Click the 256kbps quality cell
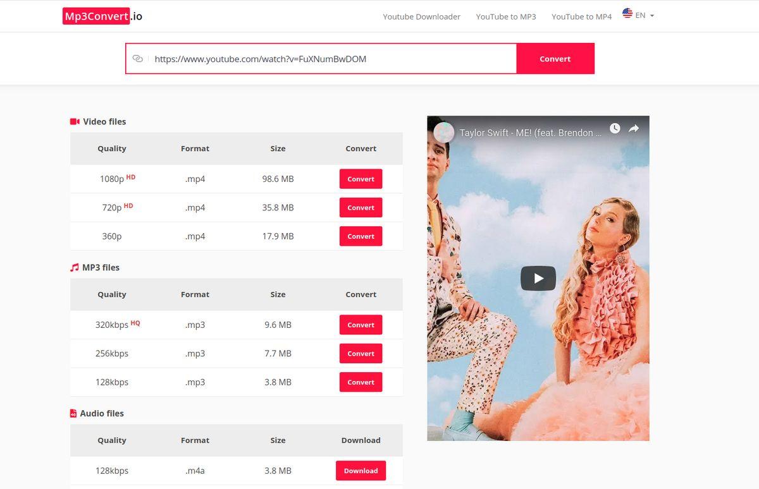The image size is (759, 489). point(112,354)
